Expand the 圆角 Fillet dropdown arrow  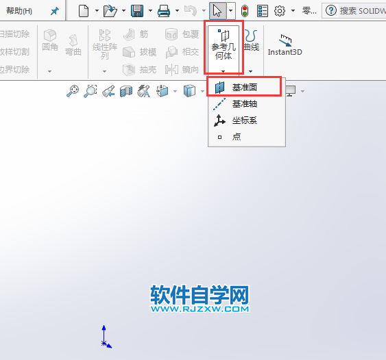click(x=50, y=71)
